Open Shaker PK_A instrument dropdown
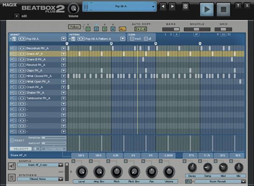Image resolution: width=254 pixels, height=186 pixels. point(63,93)
